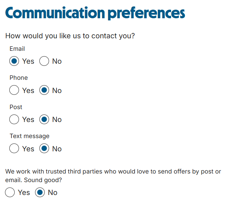Click the 'Yes' text label under Email
234x205 pixels.
point(28,61)
